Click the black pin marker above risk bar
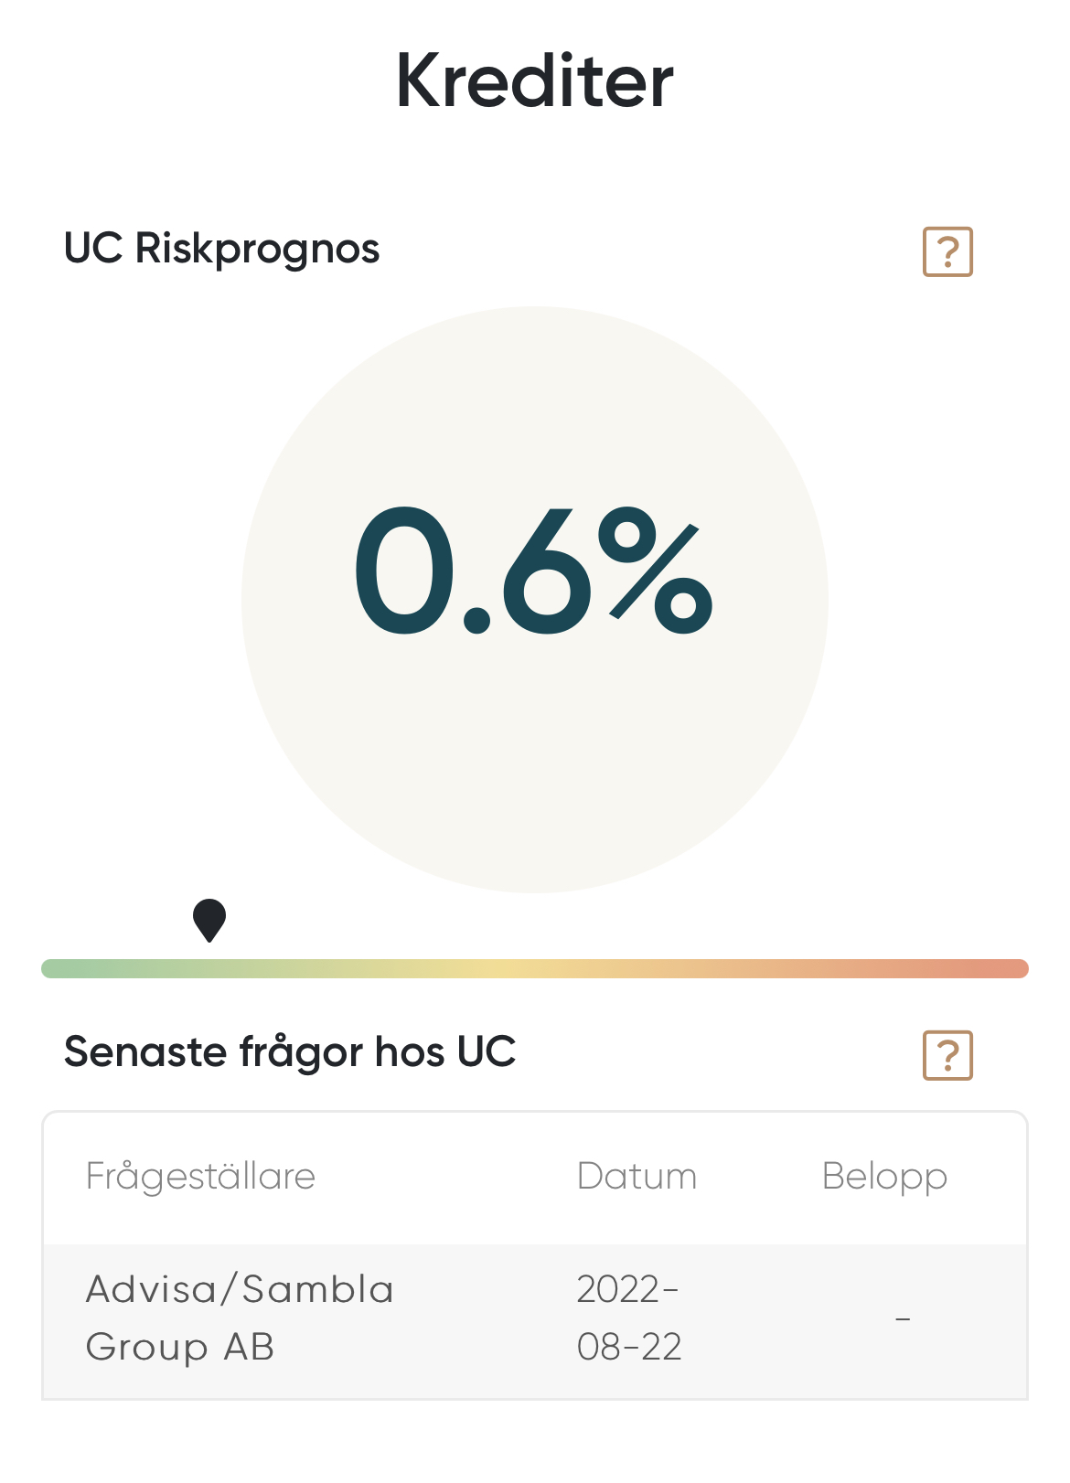Viewport: 1070px width, 1483px height. (209, 918)
